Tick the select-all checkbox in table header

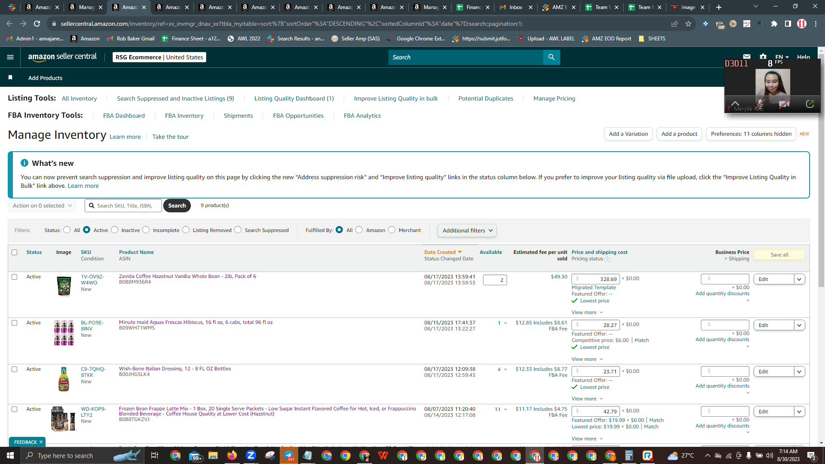15,252
